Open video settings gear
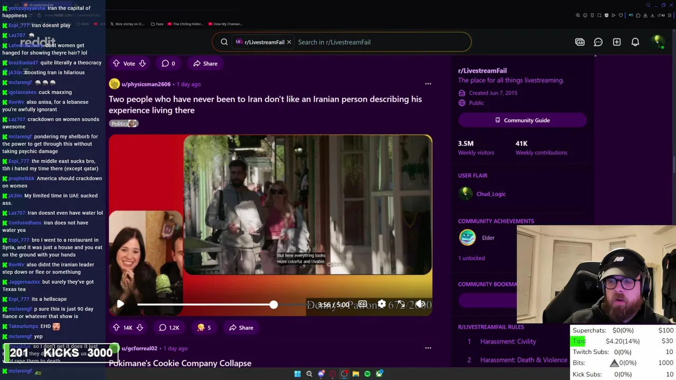Image resolution: width=676 pixels, height=380 pixels. 381,305
